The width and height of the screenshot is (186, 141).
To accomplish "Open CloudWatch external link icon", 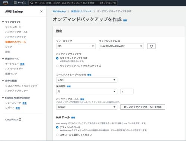I will pyautogui.click(x=20, y=119).
